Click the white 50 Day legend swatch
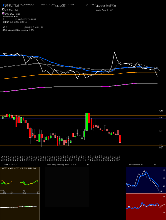166x220 pixels. pos(3,10)
